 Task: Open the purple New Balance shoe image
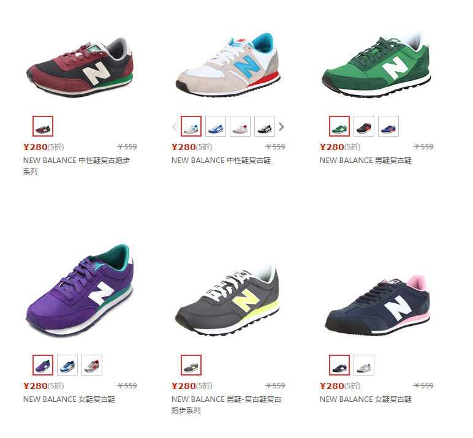(79, 290)
